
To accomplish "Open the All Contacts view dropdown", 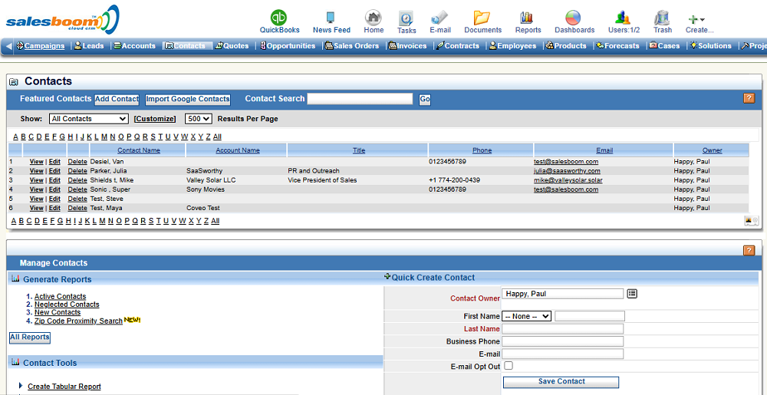I will tap(88, 119).
